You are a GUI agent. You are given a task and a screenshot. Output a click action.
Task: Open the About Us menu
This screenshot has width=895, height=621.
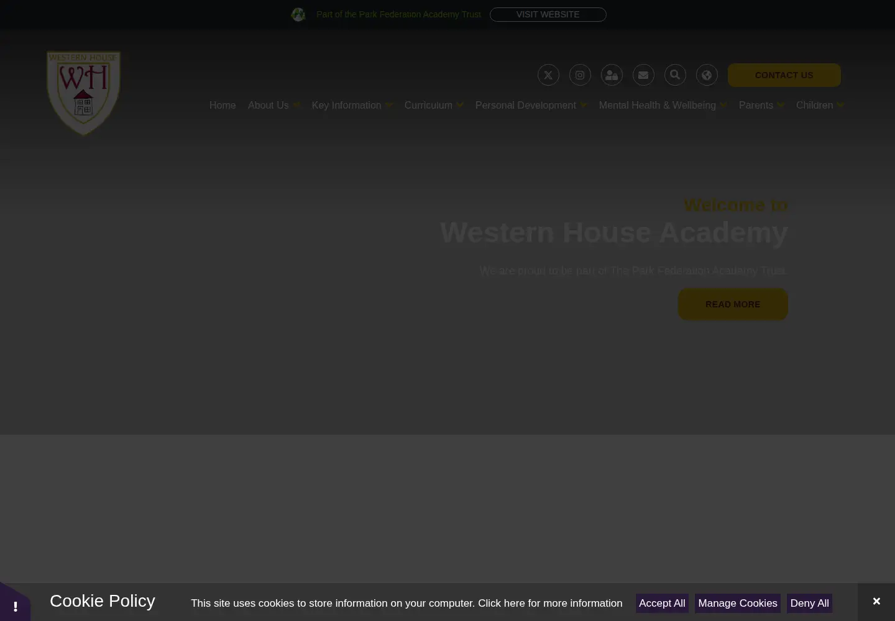(x=268, y=106)
